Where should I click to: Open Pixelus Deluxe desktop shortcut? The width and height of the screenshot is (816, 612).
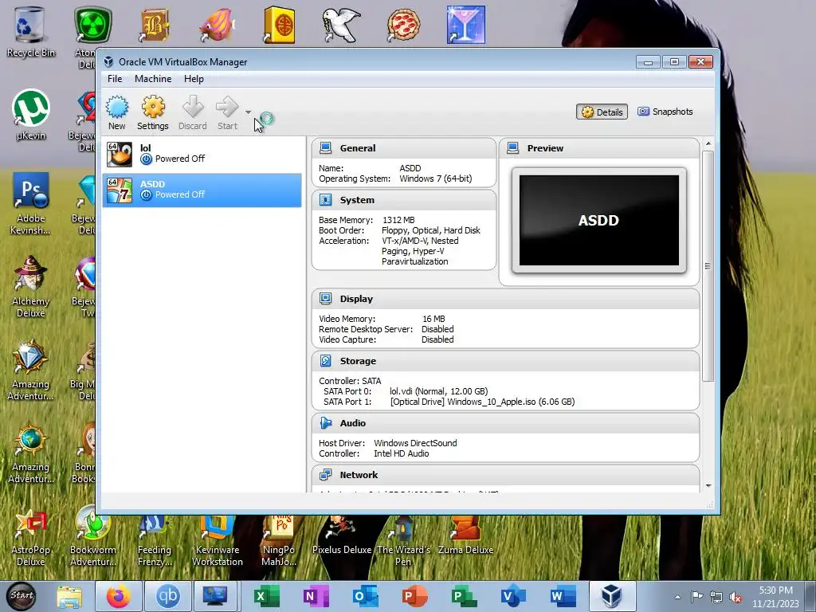(x=341, y=535)
